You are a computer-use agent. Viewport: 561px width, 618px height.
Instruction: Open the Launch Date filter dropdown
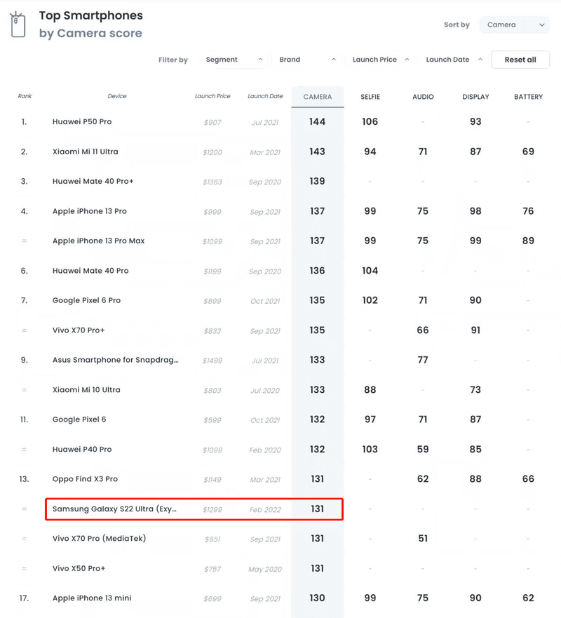(452, 60)
